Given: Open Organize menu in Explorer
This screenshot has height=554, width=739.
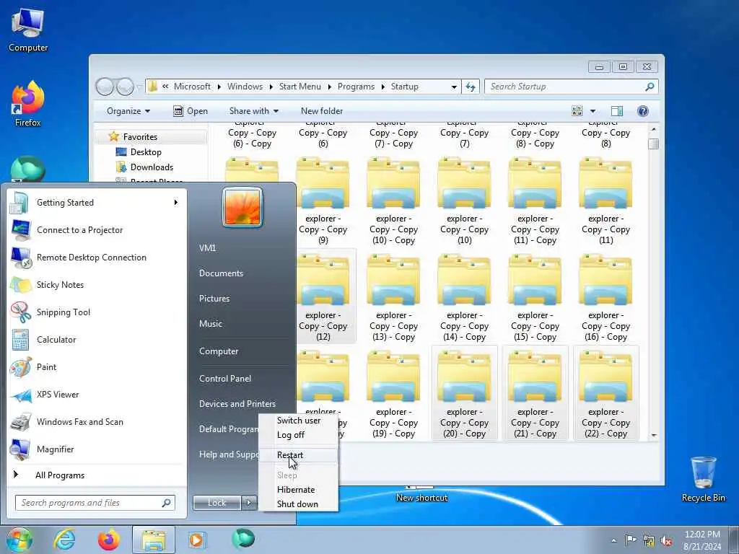Looking at the screenshot, I should tap(128, 111).
